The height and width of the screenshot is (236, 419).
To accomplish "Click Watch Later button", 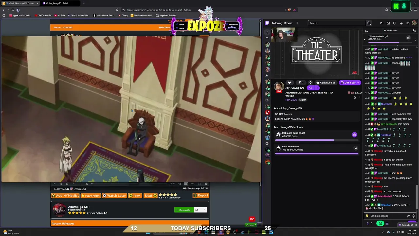I will coord(114,196).
